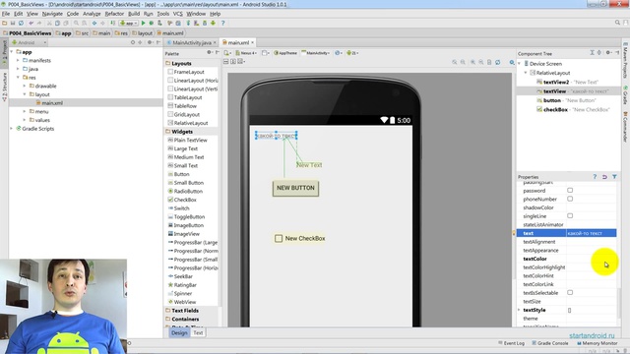Click the Undo arrow in main toolbar
Screen dimensions: 630x354
31,24
